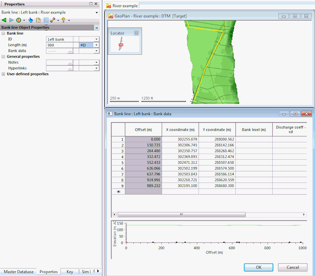Open the Notes flag dropdown
The image size is (315, 276).
(97, 62)
